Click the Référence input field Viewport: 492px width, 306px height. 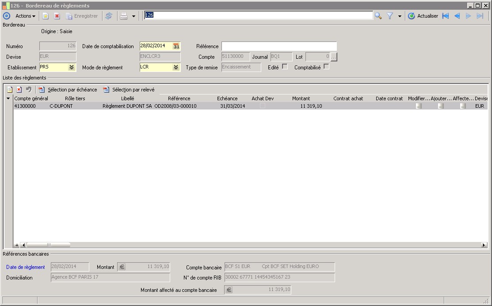tap(279, 46)
